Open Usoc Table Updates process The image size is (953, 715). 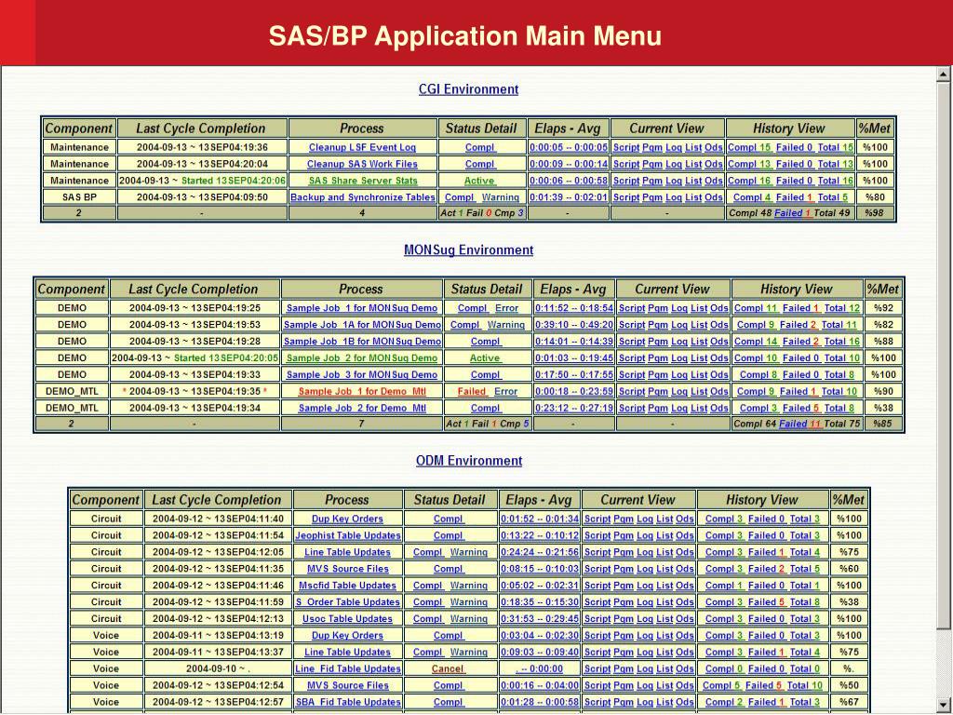pos(348,619)
